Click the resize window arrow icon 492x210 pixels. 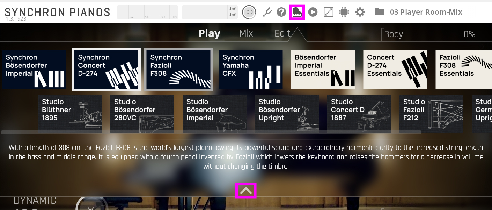pos(329,12)
